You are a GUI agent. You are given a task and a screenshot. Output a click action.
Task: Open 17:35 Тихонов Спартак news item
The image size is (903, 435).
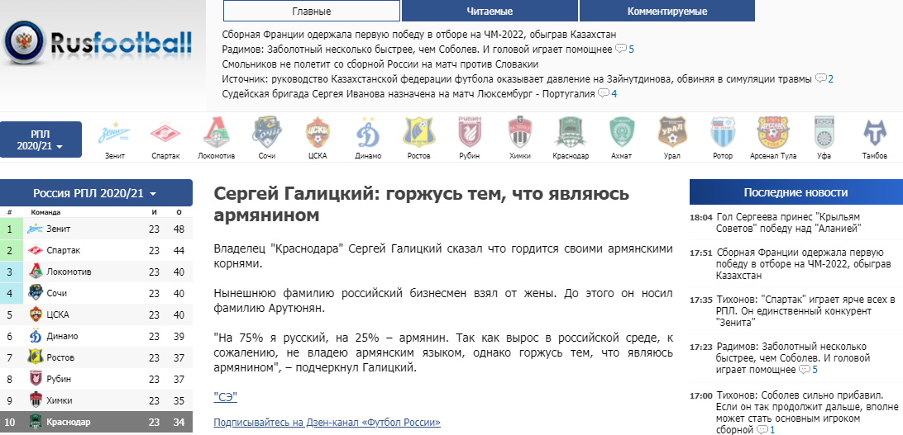806,311
